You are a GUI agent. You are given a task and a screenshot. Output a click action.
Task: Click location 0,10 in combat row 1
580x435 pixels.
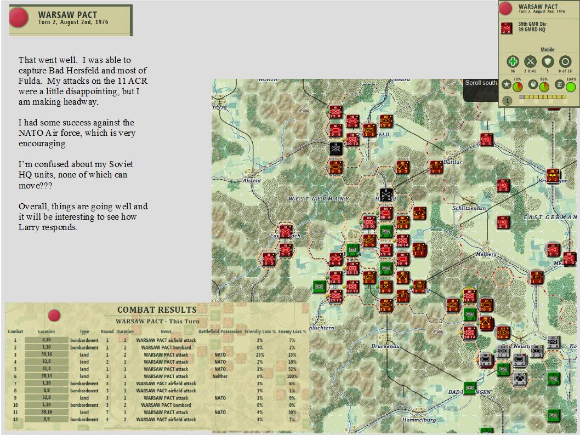[47, 340]
